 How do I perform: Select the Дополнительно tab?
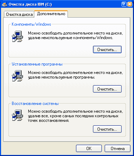[51, 14]
